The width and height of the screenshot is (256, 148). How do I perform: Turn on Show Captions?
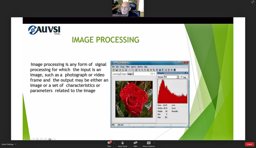pos(149,144)
